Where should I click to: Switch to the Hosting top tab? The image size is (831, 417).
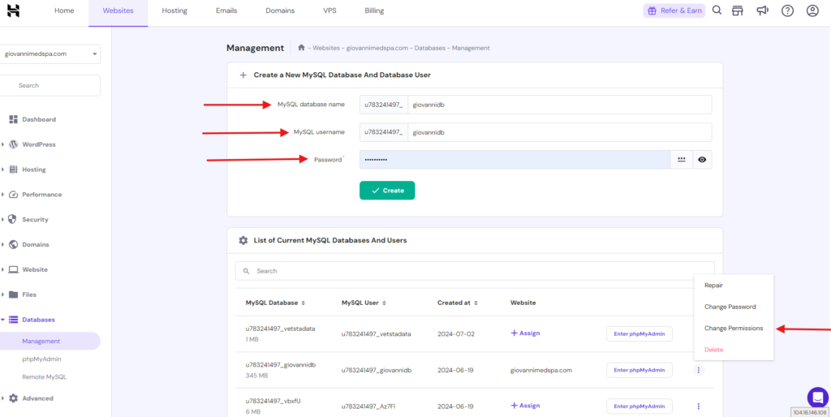174,11
